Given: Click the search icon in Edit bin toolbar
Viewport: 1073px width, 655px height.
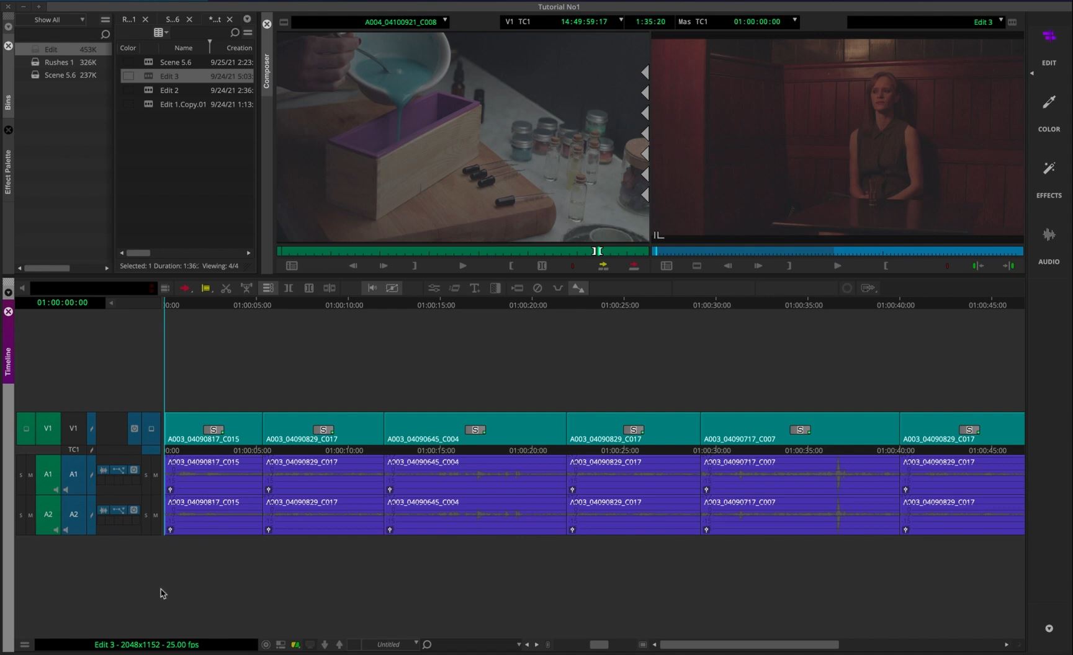Looking at the screenshot, I should pos(235,32).
